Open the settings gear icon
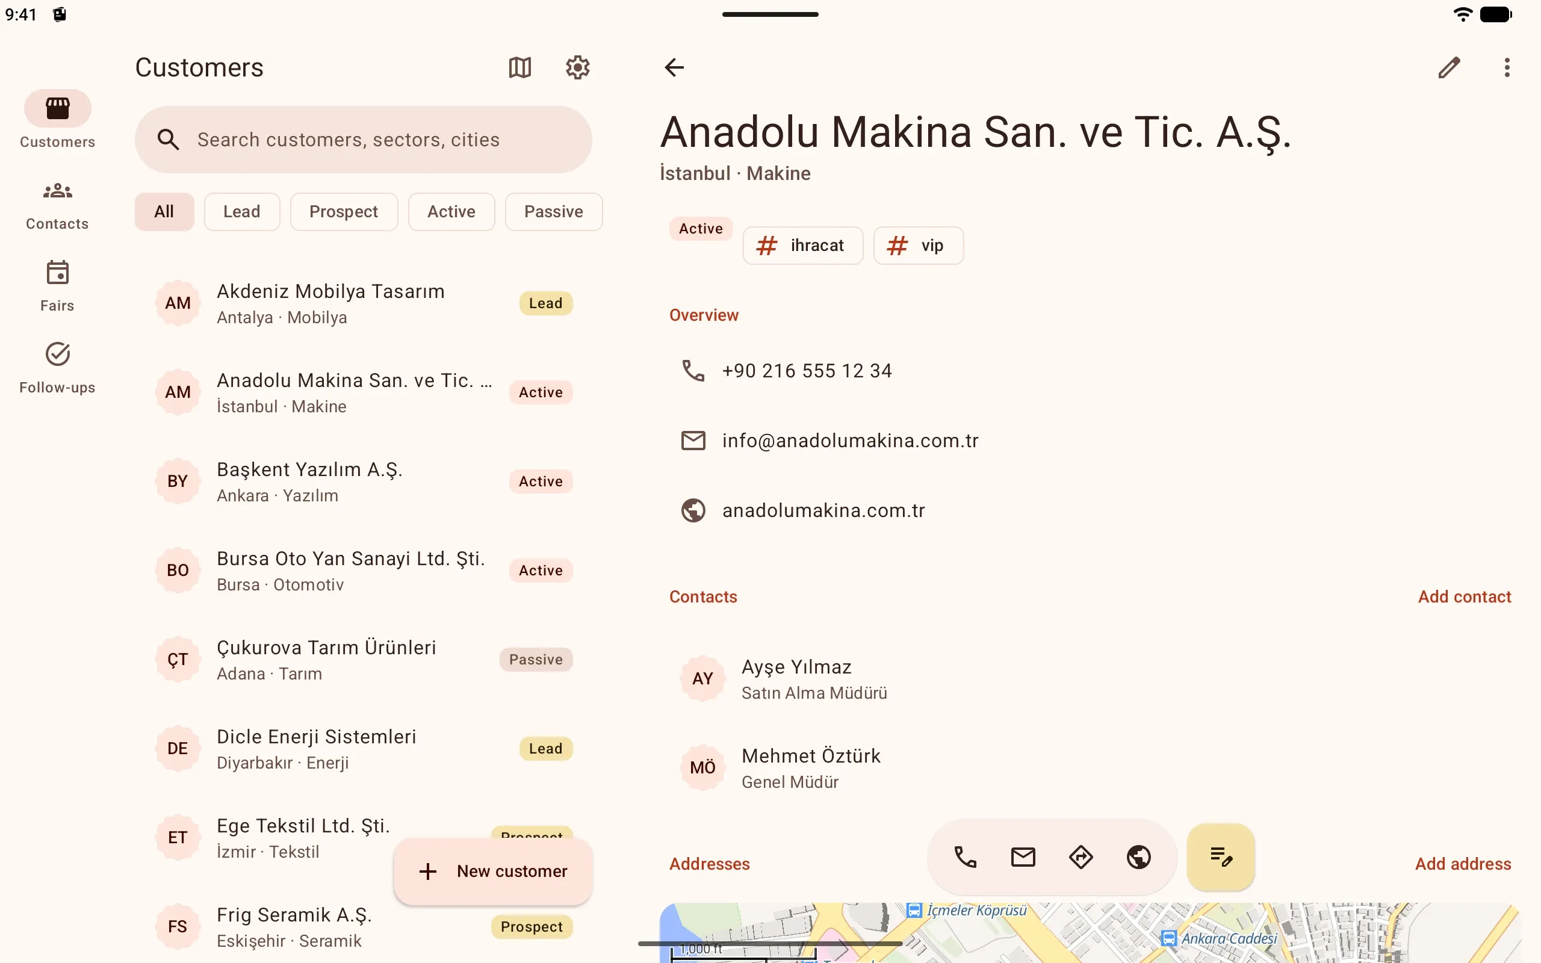The width and height of the screenshot is (1541, 963). coord(577,67)
